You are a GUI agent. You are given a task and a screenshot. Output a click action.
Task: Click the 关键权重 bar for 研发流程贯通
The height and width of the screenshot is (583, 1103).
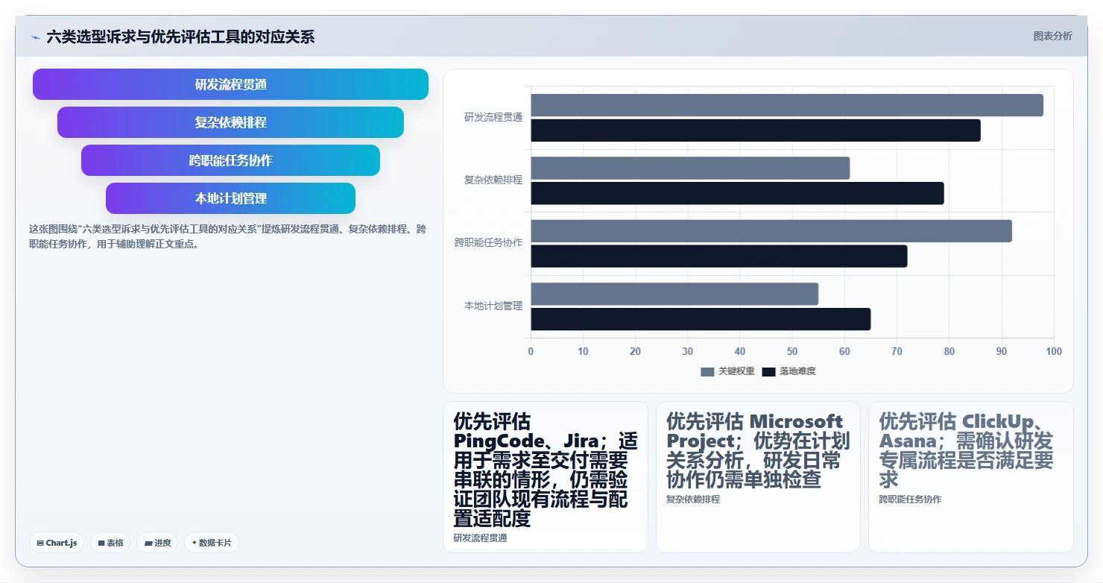(787, 105)
